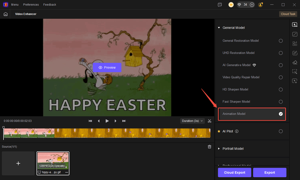Click the timeline filmstrip
This screenshot has height=180, width=300.
click(x=107, y=133)
